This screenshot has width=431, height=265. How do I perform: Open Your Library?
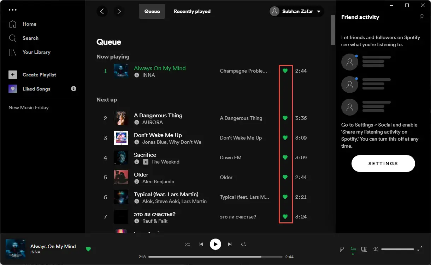[36, 52]
